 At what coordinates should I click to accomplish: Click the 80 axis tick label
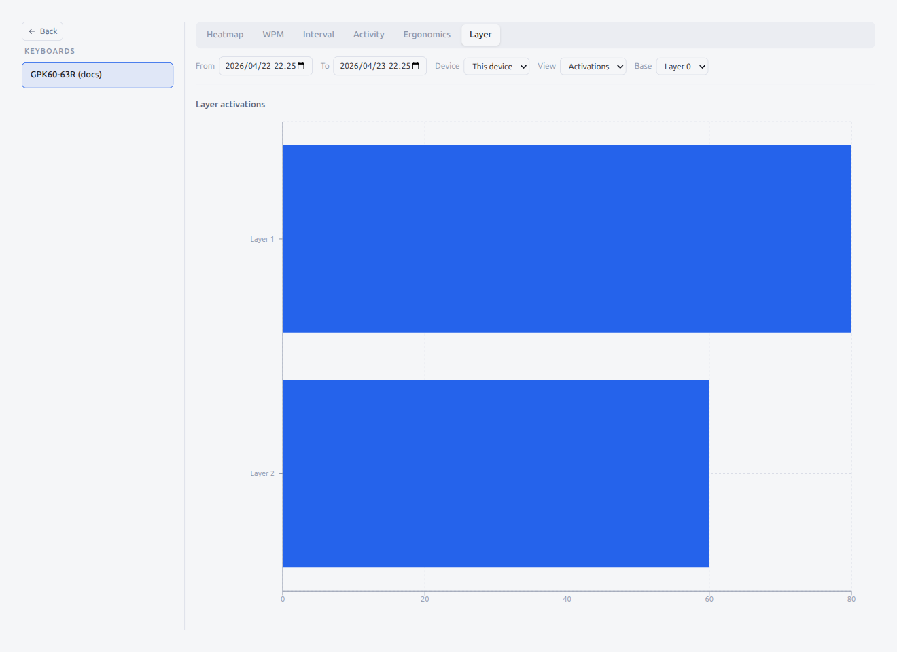pyautogui.click(x=851, y=599)
